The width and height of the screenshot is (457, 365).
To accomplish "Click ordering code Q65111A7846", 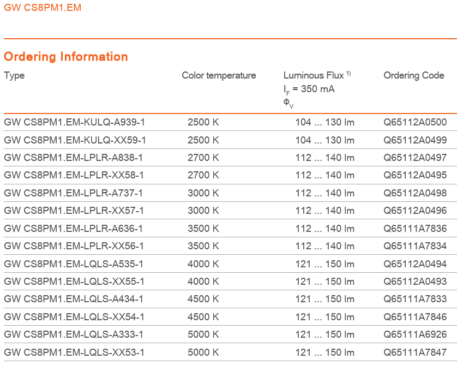I will (x=415, y=317).
